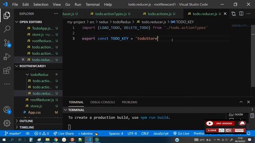Click the Prettier status item

[x=199, y=133]
